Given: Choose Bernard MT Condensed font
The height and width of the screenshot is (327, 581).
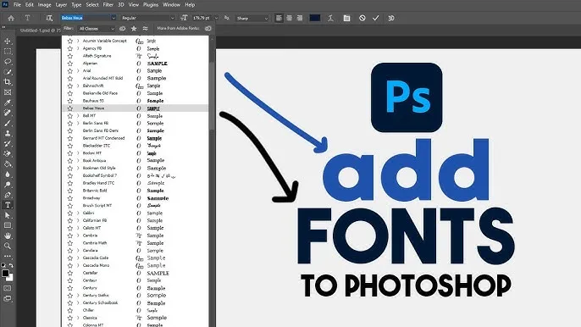Looking at the screenshot, I should click(103, 138).
